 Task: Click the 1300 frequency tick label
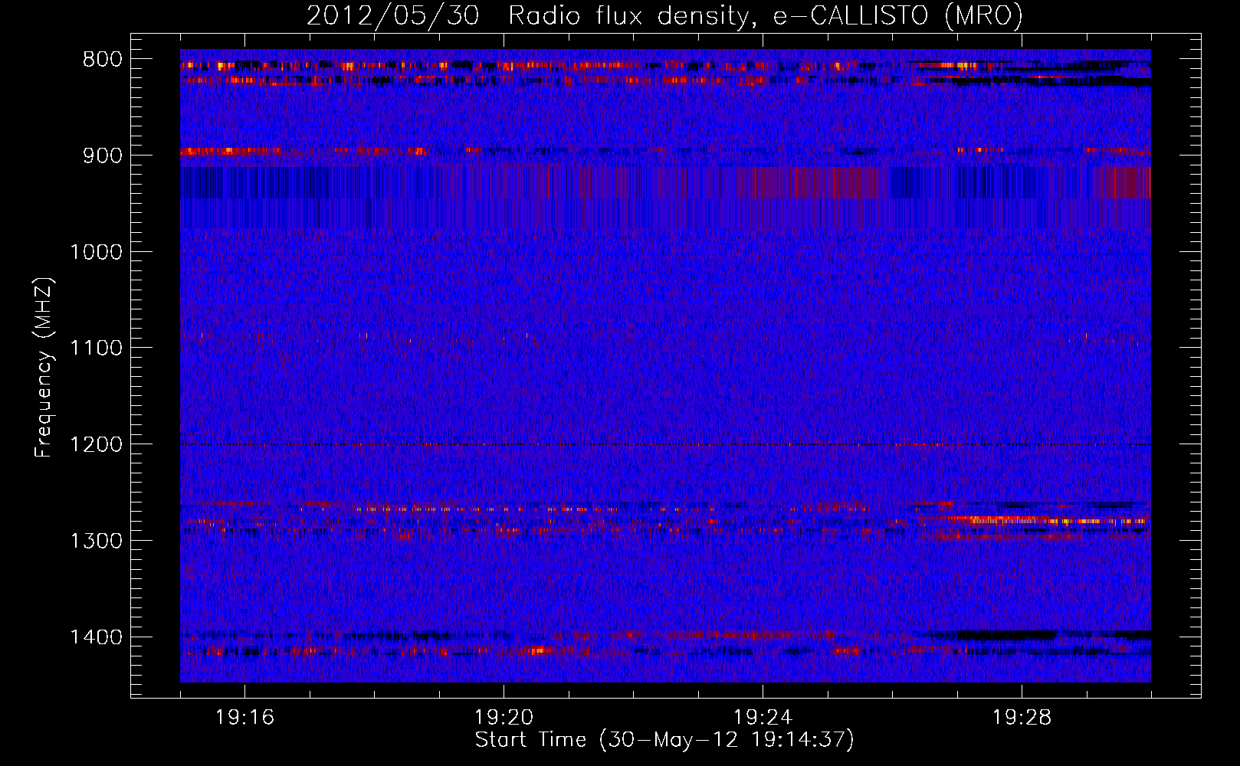click(97, 541)
